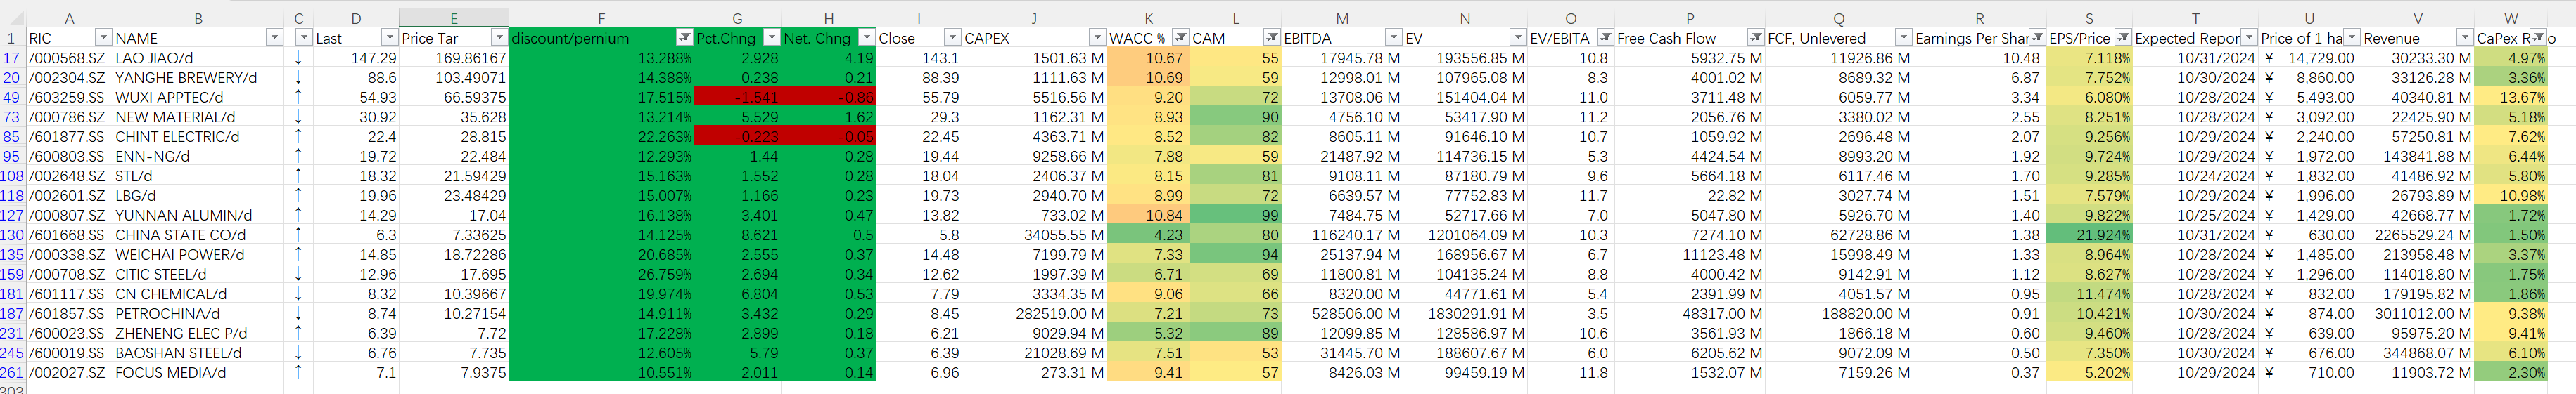Open the active EV/EBITA filter button
Viewport: 2576px width, 394px height.
pyautogui.click(x=1605, y=38)
